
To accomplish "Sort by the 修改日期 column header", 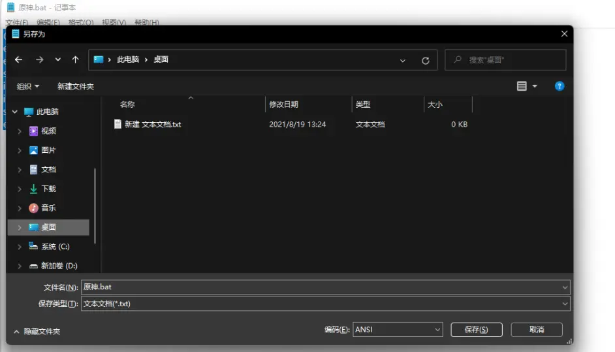I will click(283, 104).
